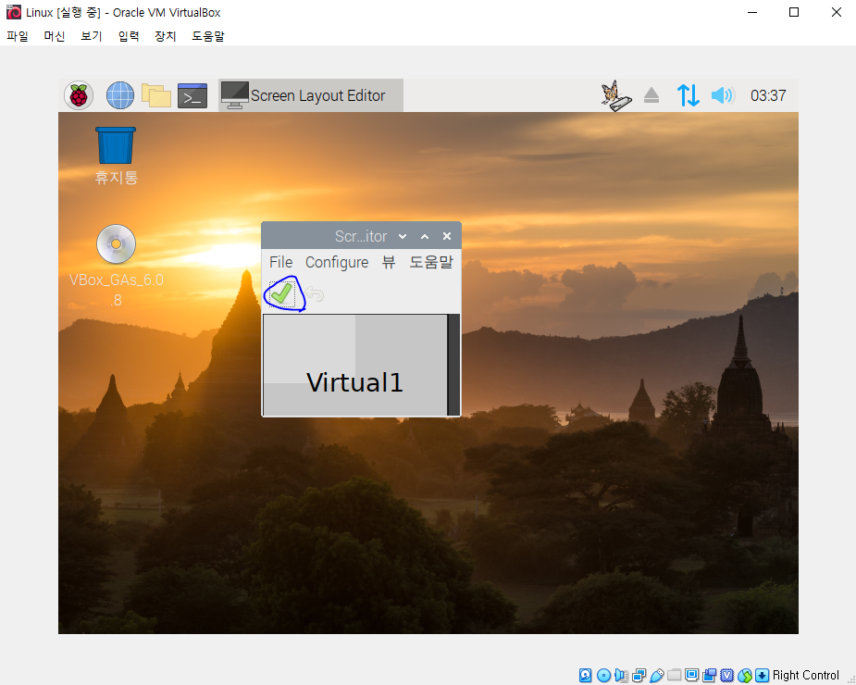Screen dimensions: 856x685
Task: Open the network up/down arrows icon
Action: 688,95
